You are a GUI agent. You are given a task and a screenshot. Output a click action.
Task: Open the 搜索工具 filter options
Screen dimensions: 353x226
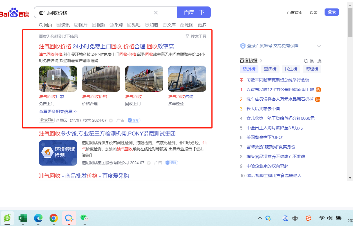(196, 36)
